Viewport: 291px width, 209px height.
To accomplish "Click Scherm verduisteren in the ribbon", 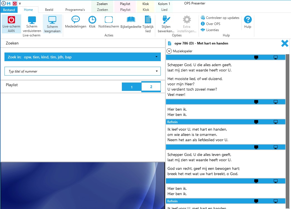I will point(32,24).
